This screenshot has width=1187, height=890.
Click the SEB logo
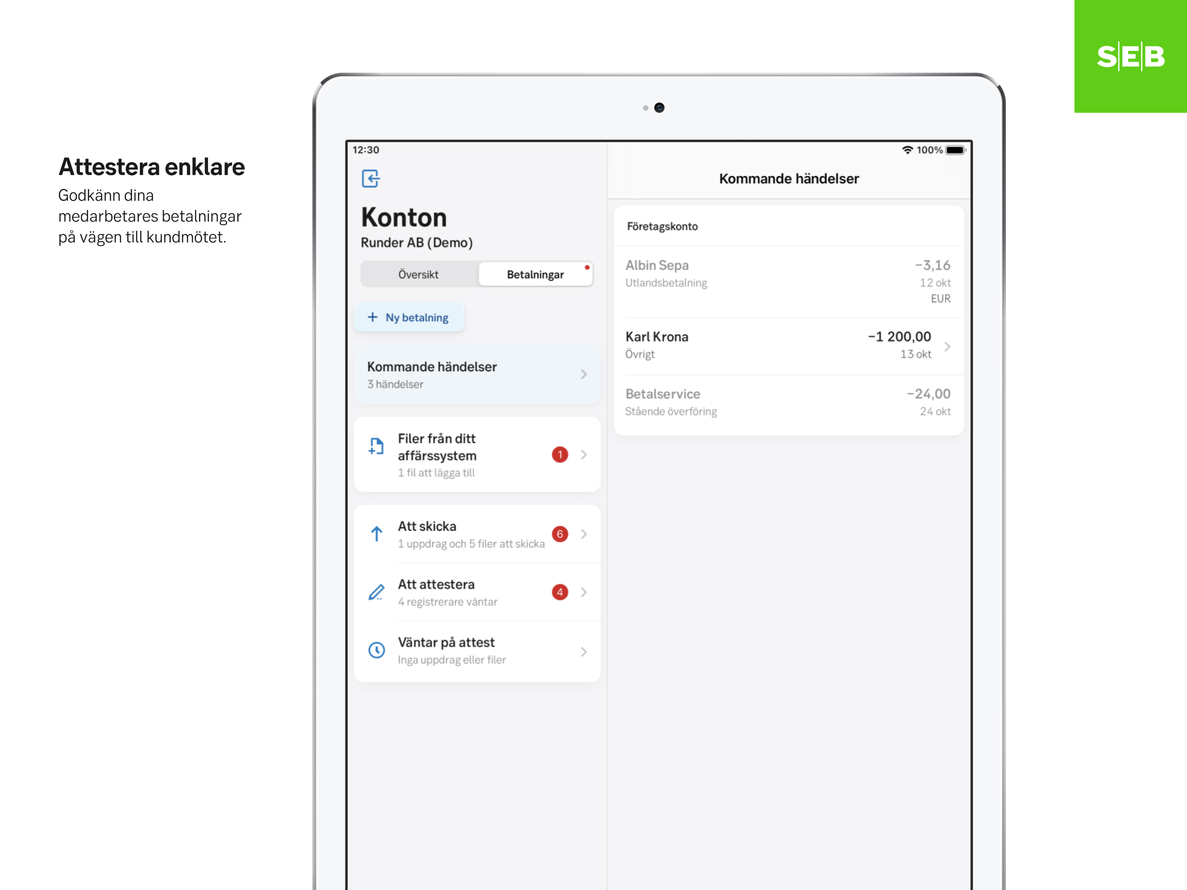tap(1130, 56)
